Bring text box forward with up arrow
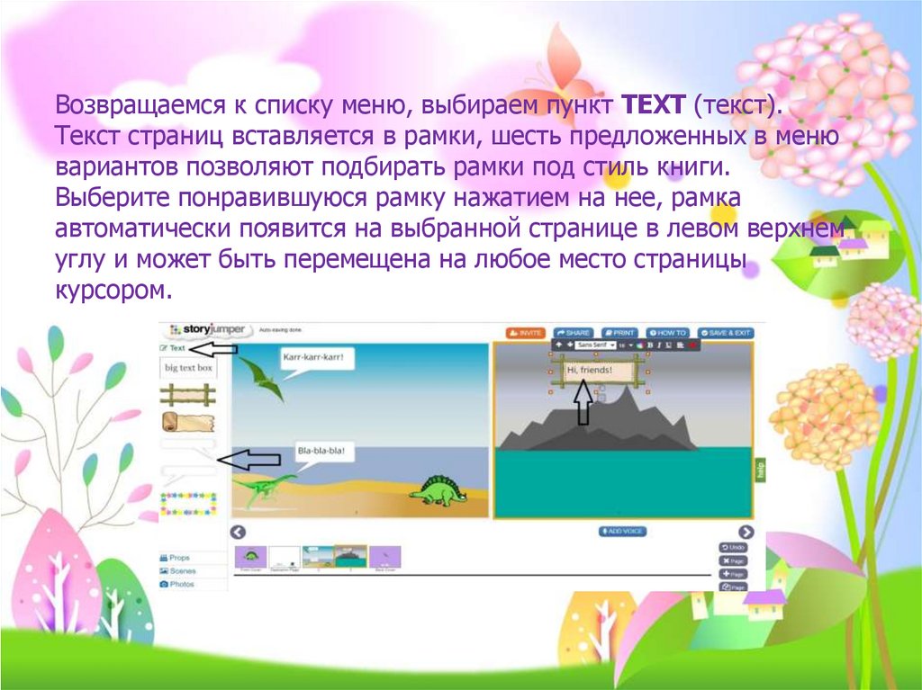 [558, 345]
